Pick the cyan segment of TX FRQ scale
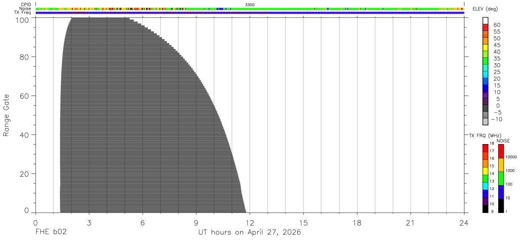Viewport: 522px width, 241px height. (485, 186)
